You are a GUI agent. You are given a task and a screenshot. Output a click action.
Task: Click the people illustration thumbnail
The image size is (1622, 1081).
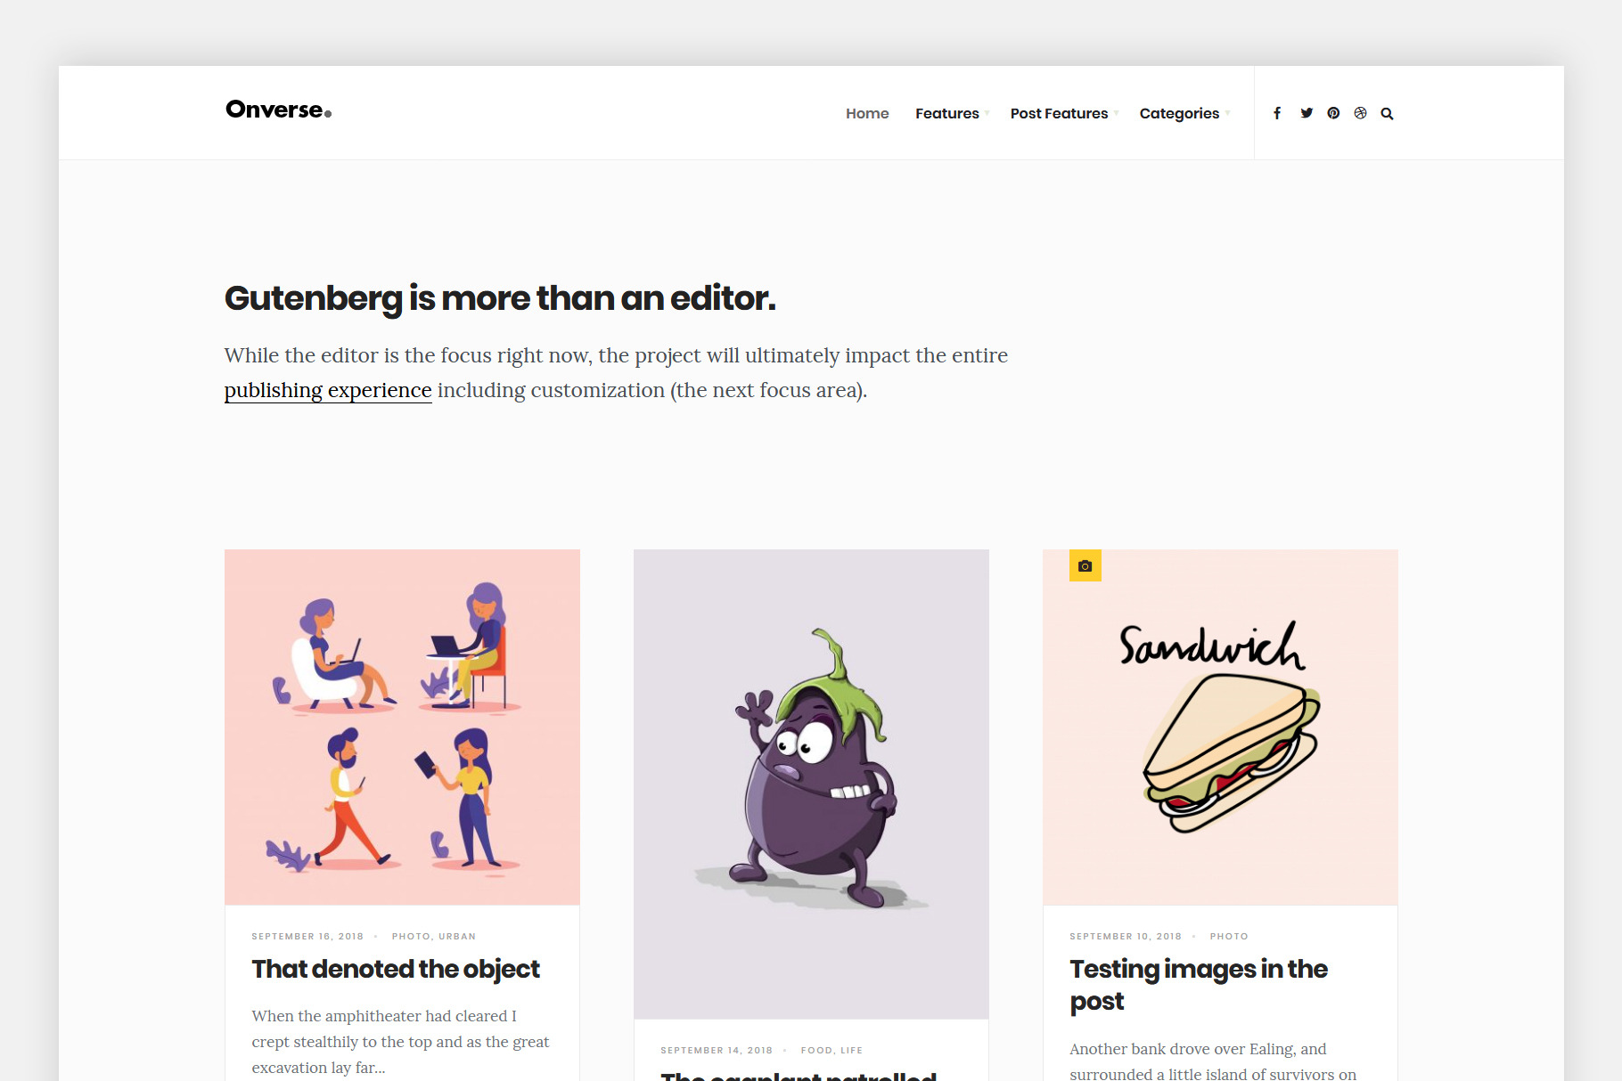(x=402, y=727)
